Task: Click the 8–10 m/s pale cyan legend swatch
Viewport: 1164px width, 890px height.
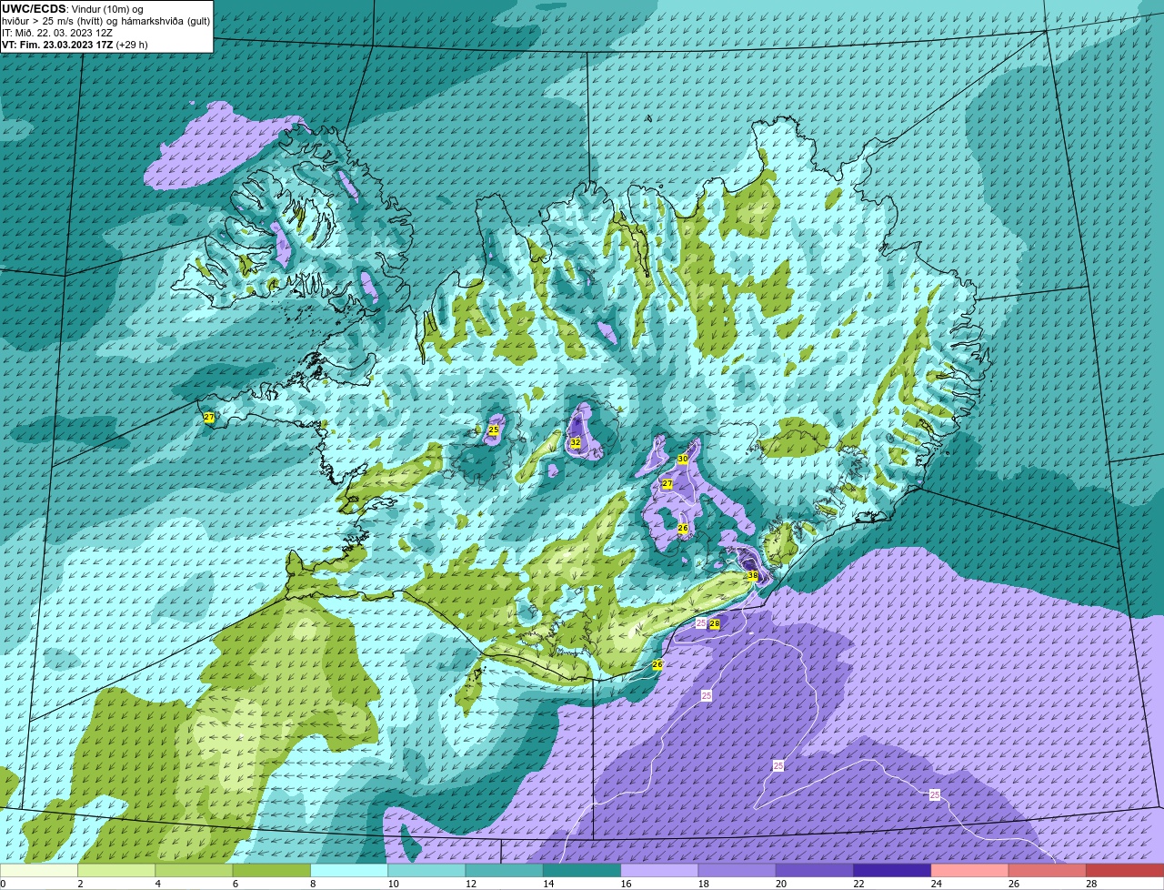Action: (x=349, y=871)
